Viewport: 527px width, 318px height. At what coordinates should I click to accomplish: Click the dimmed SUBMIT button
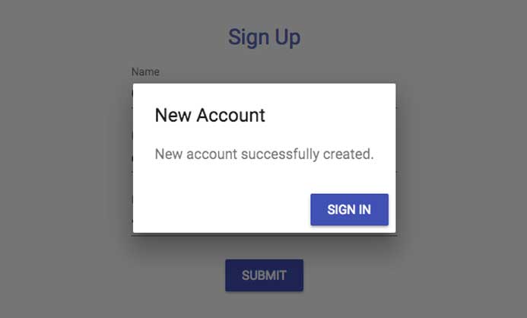(x=264, y=275)
